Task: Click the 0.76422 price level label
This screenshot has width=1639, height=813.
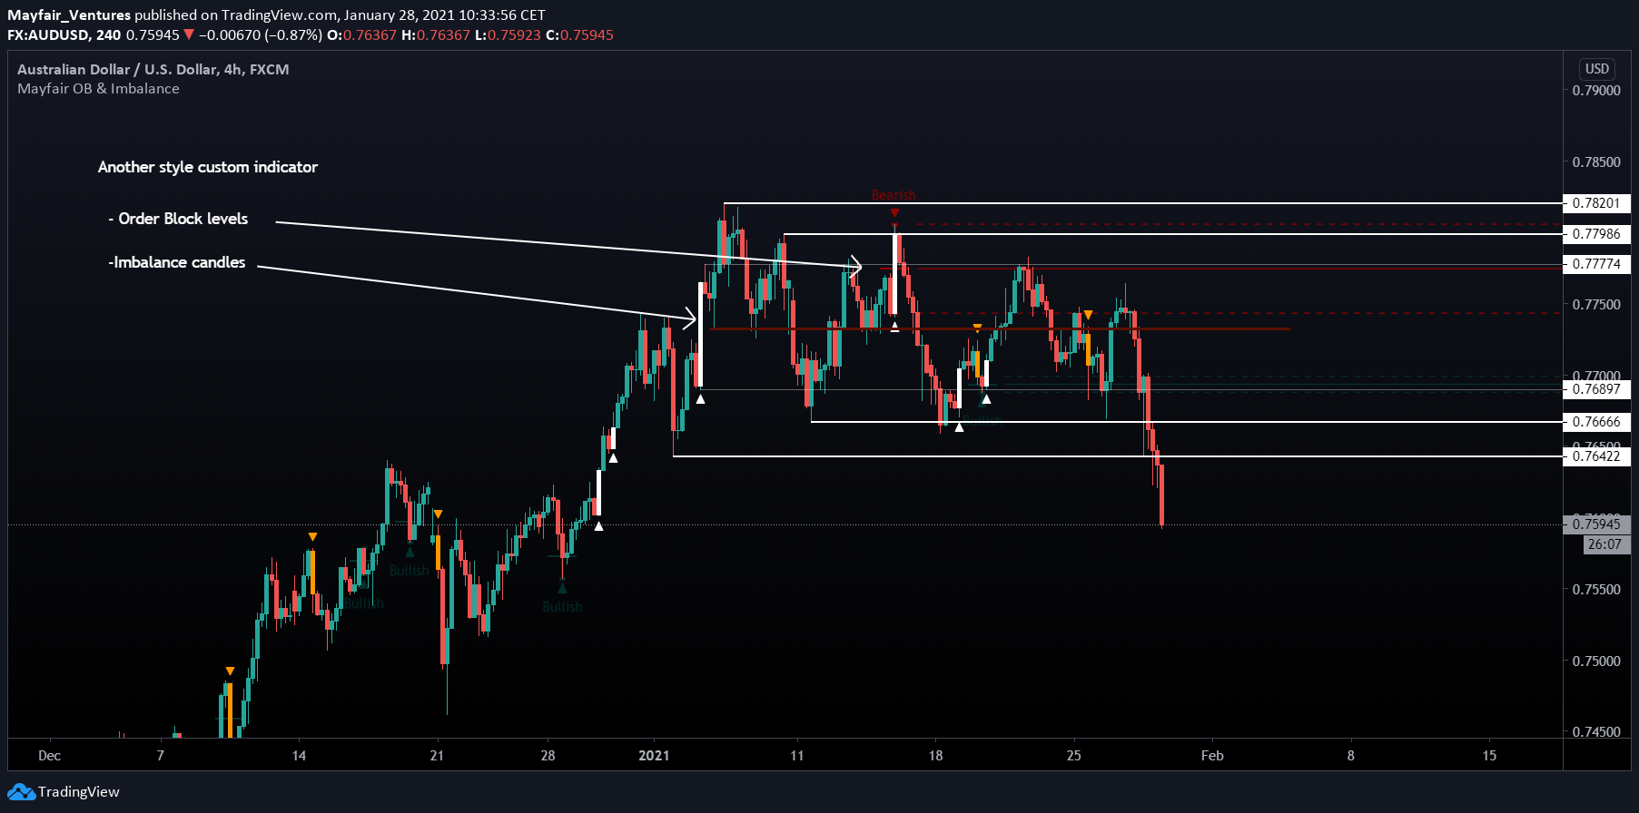Action: 1596,456
